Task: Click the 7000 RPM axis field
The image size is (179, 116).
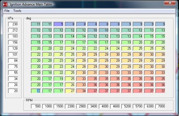Action: 160,106
